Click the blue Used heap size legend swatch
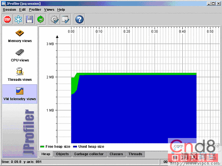 click(x=75, y=147)
